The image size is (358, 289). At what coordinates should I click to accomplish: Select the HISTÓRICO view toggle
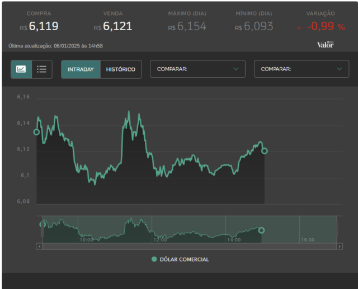[x=121, y=69]
